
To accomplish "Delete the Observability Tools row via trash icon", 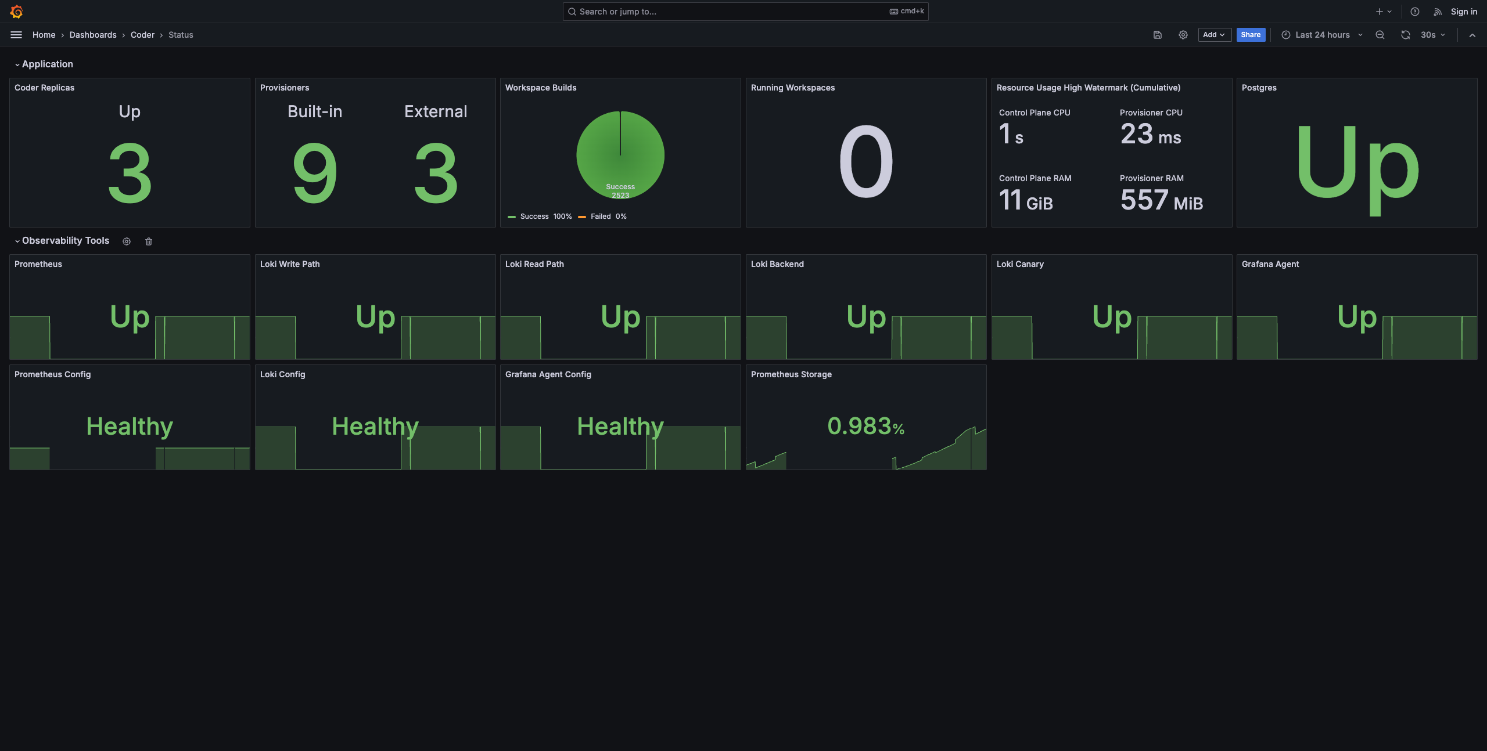I will coord(148,241).
